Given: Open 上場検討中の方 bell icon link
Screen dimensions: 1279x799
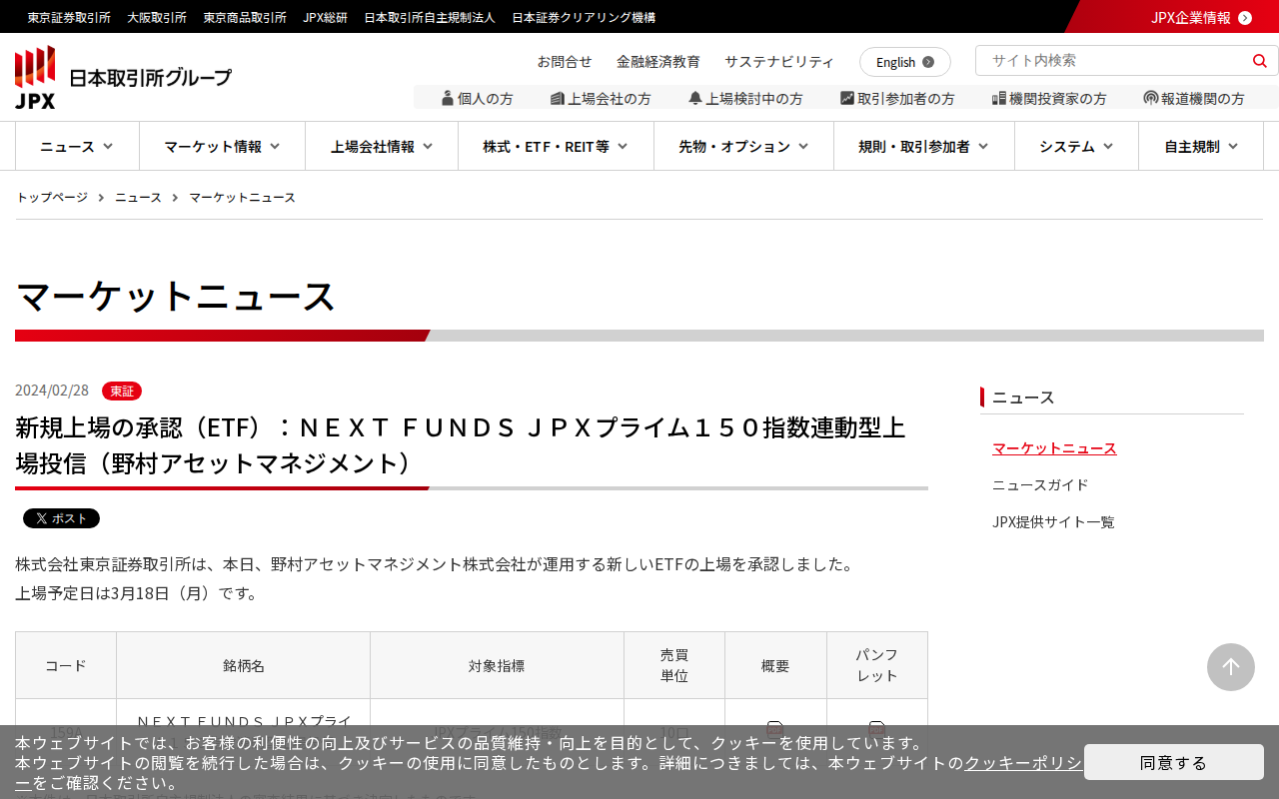Looking at the screenshot, I should click(745, 98).
